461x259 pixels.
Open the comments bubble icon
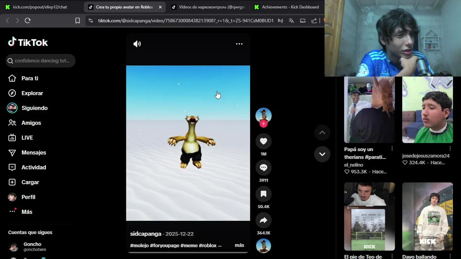pos(263,168)
